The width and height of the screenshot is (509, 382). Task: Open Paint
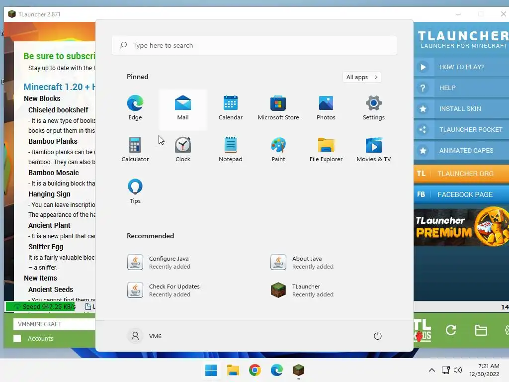278,149
